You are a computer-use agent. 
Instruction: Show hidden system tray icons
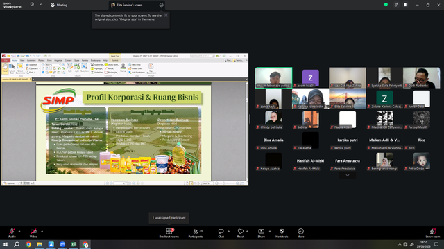[400, 244]
